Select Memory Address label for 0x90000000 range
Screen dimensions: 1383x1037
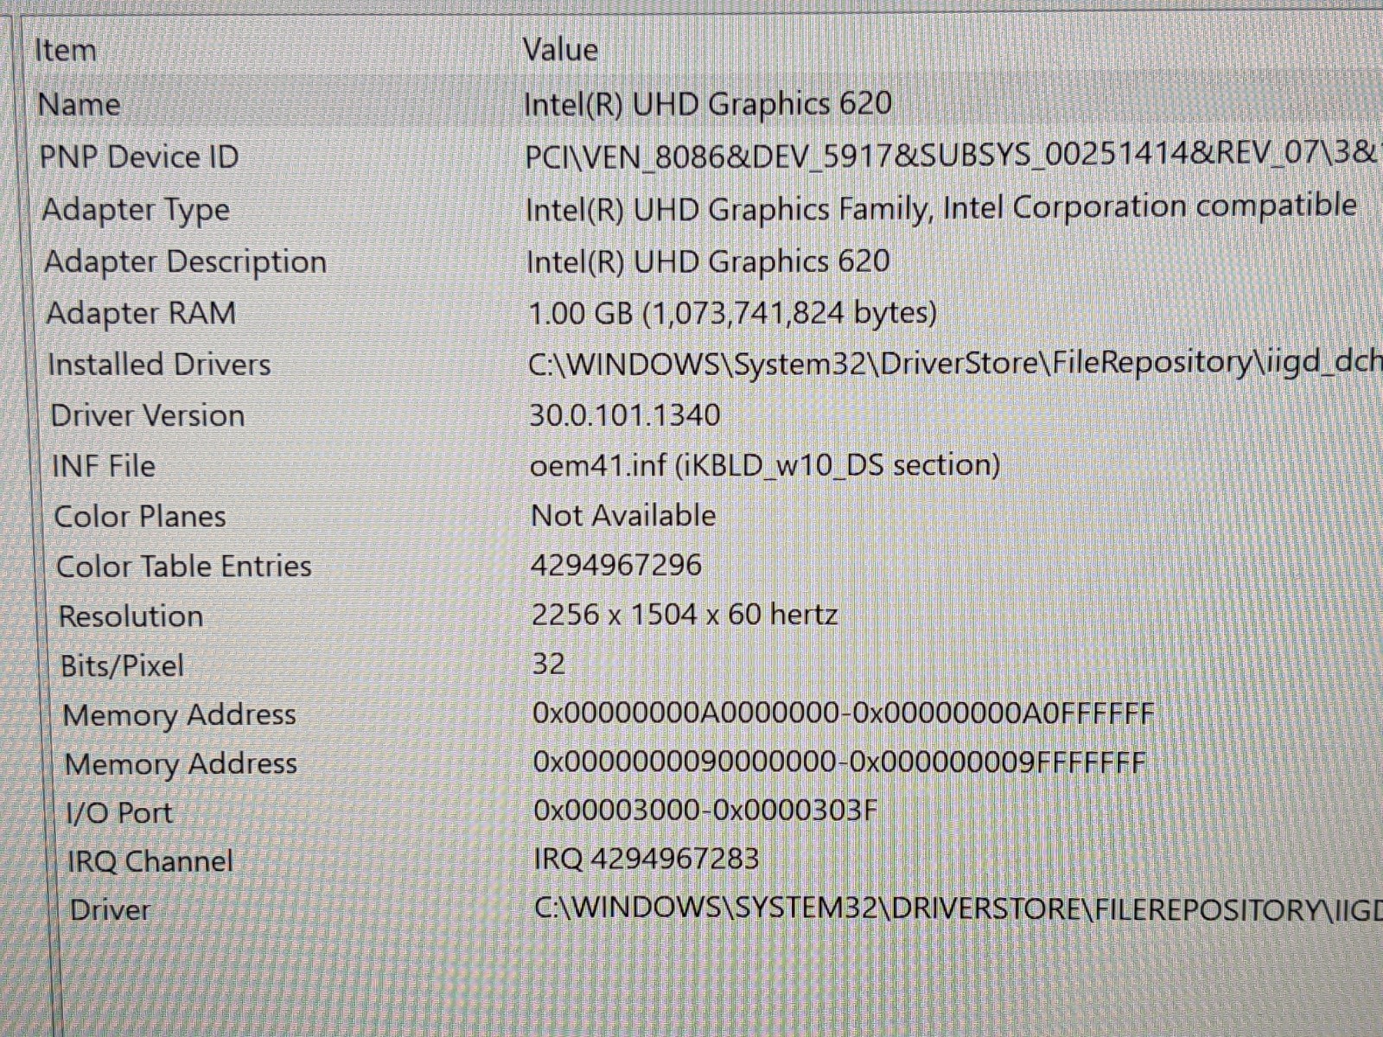(x=181, y=765)
